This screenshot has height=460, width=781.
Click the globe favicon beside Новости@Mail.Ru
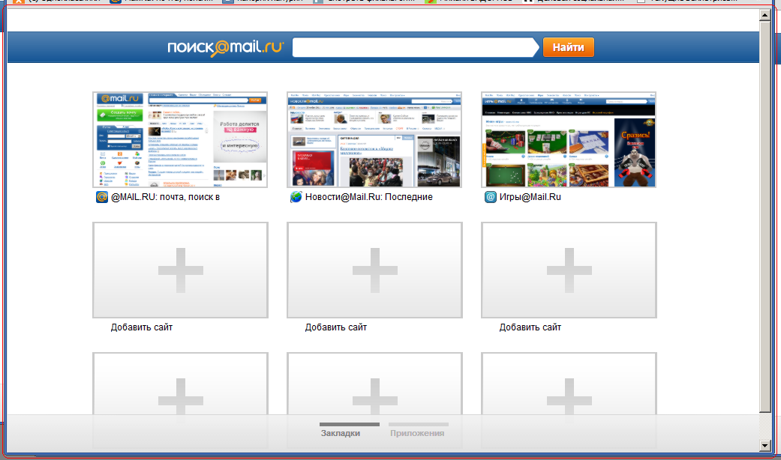point(296,197)
